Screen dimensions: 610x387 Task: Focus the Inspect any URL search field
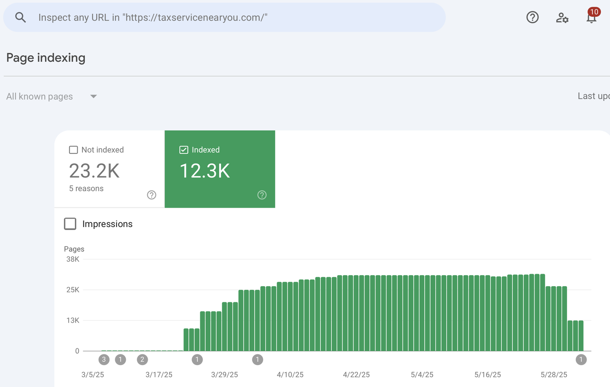224,18
